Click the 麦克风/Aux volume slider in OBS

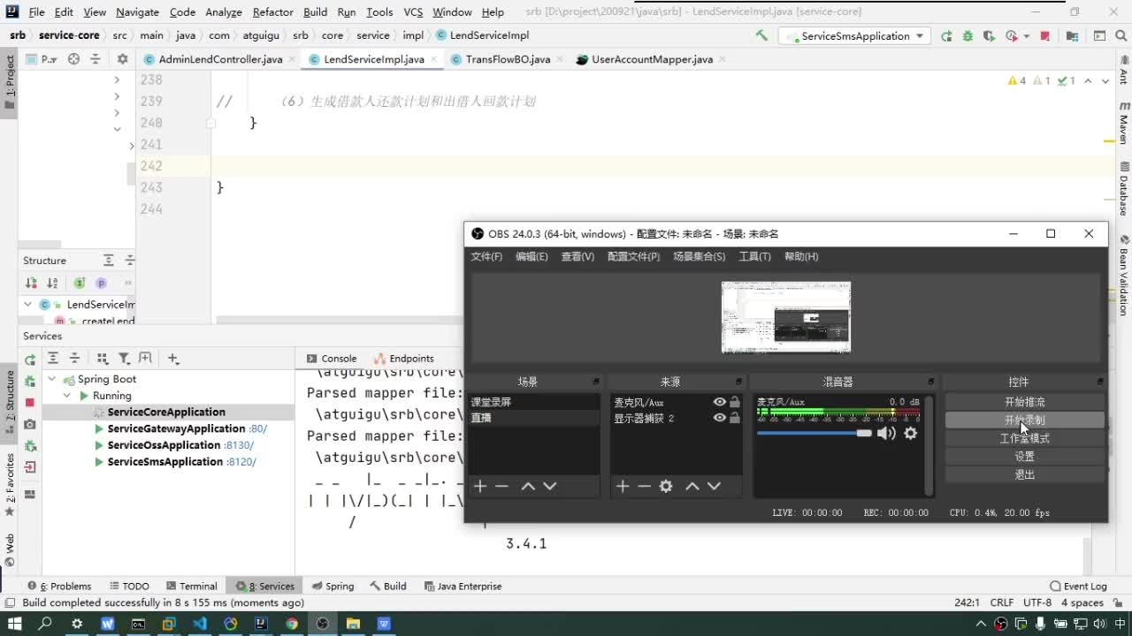(x=815, y=433)
